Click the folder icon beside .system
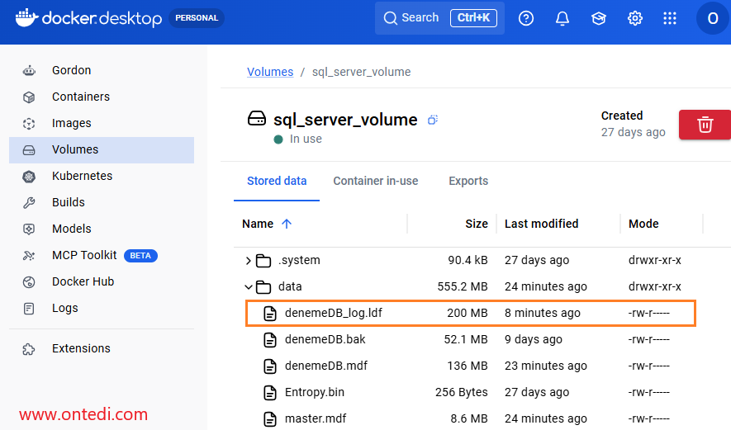This screenshot has width=731, height=430. [x=263, y=261]
